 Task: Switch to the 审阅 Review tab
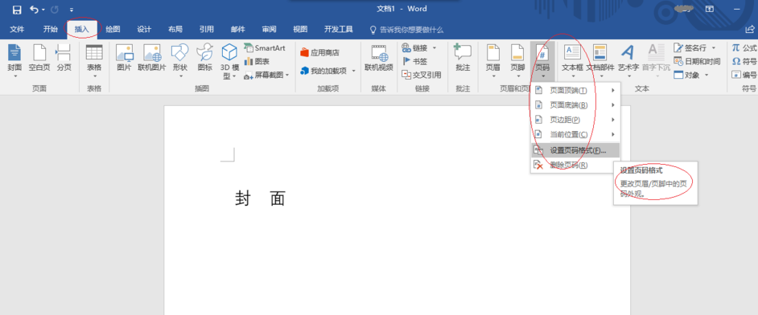269,30
